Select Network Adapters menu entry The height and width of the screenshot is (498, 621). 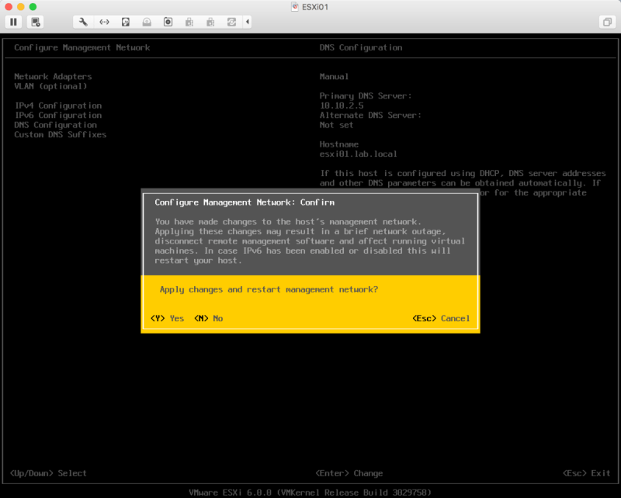(53, 77)
